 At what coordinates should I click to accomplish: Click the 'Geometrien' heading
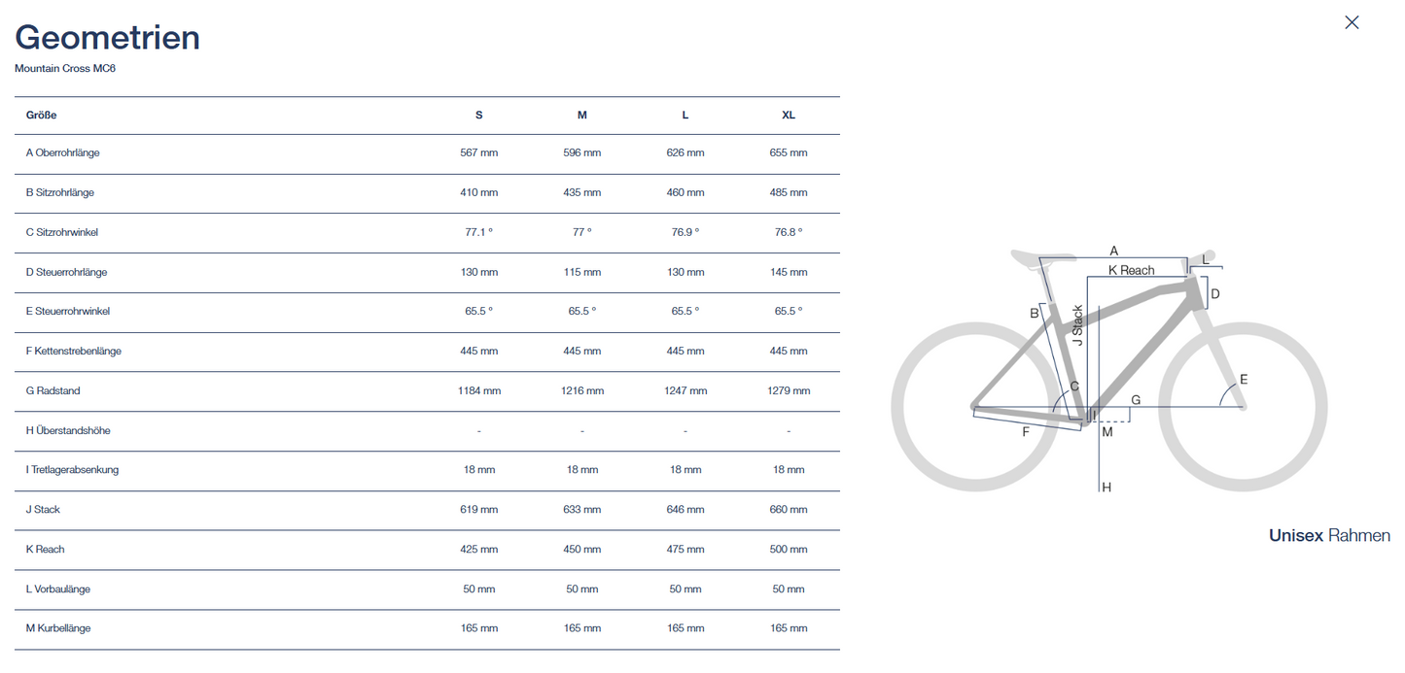point(108,37)
